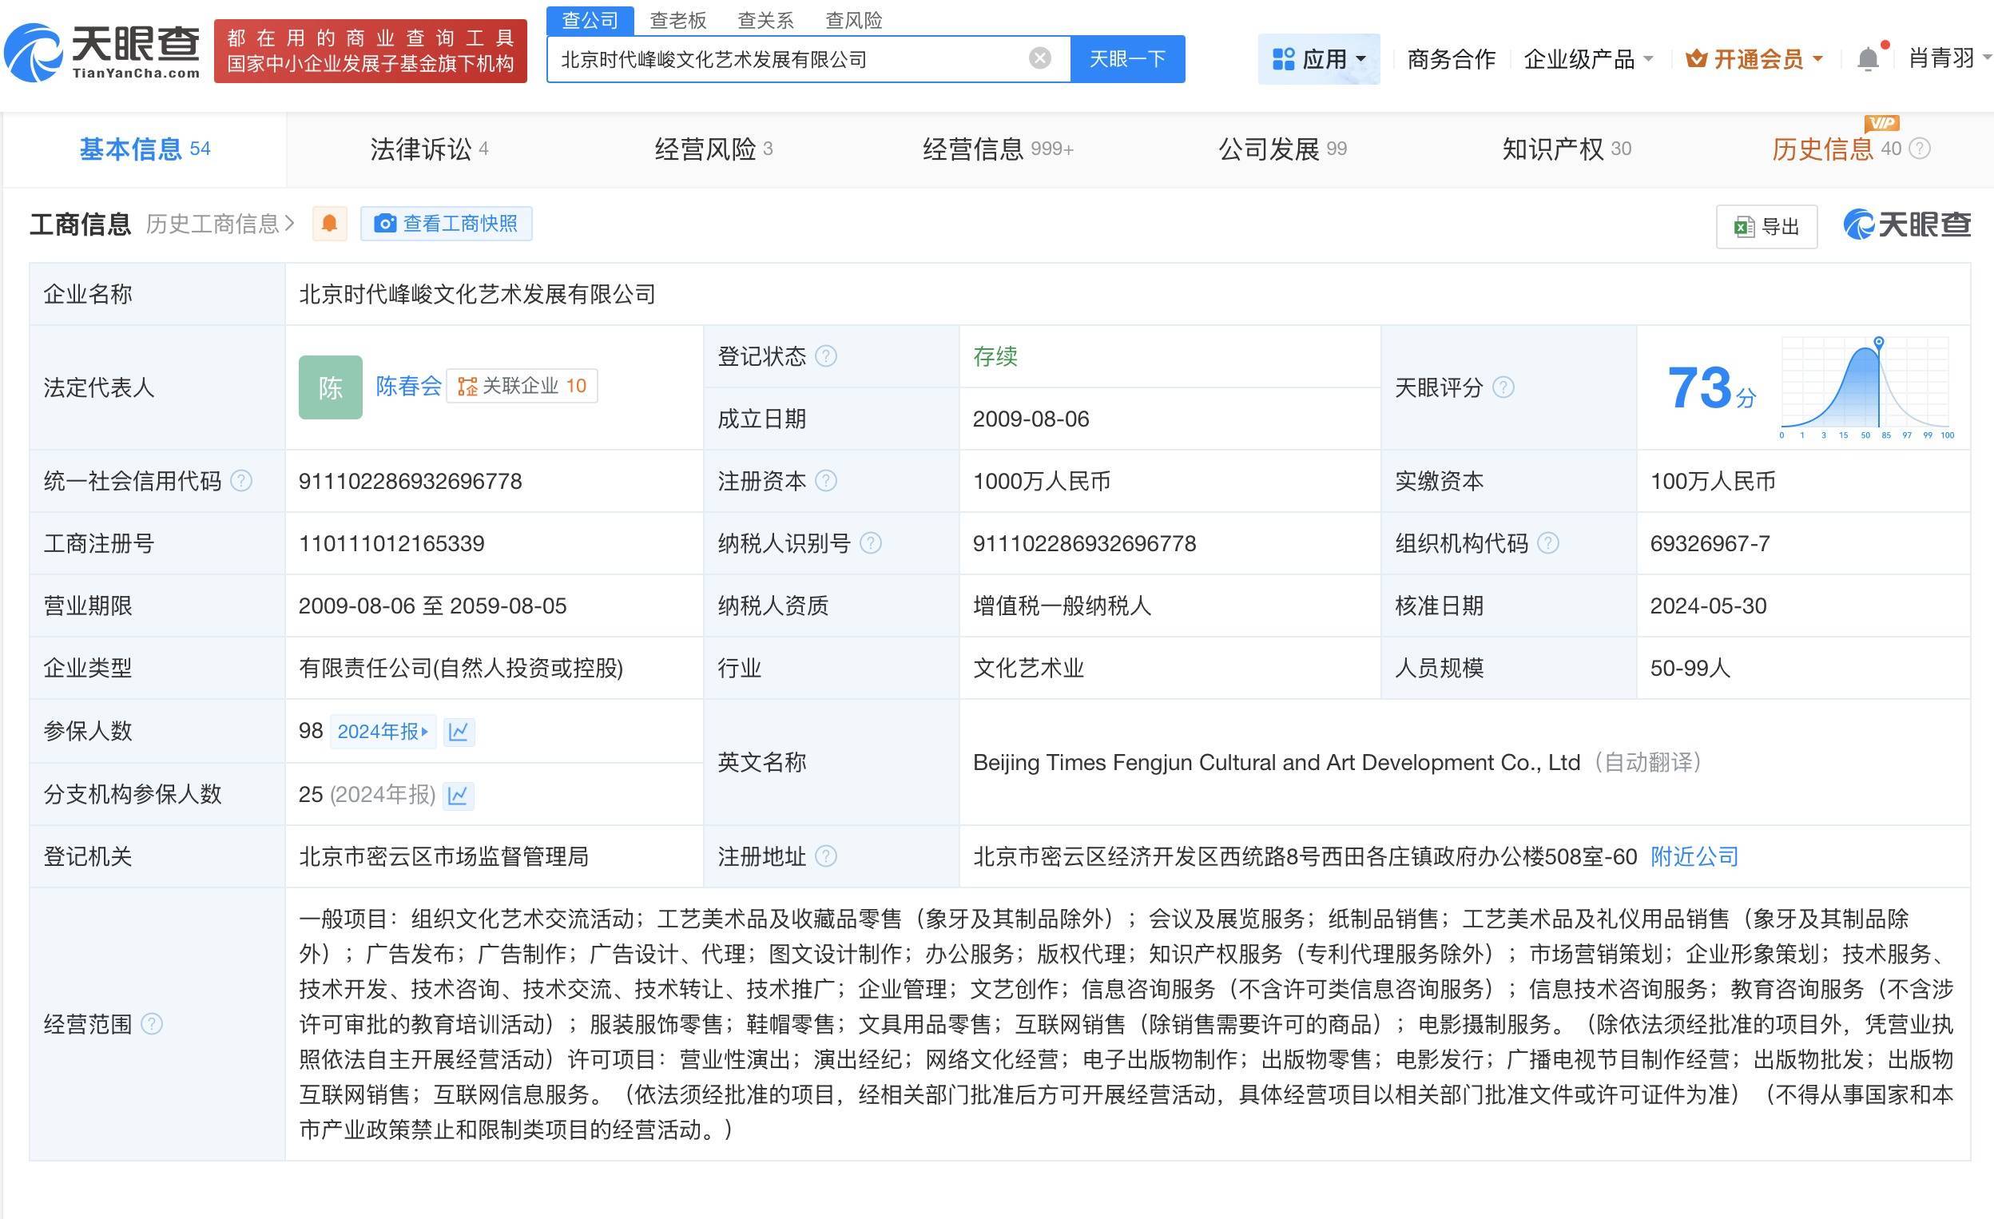Open the notification bell in the header

tap(1868, 59)
